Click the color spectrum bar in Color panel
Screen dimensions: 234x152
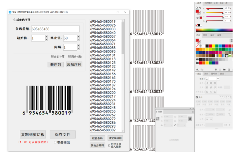click(x=214, y=30)
